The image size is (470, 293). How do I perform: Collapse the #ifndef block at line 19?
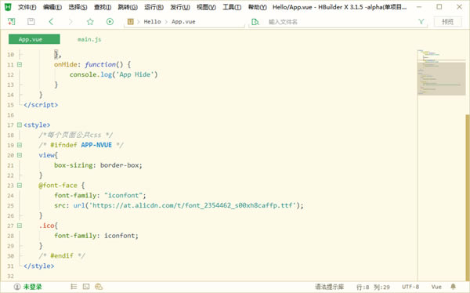point(20,145)
